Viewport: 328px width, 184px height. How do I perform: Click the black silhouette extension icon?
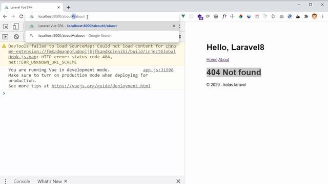(x=298, y=16)
